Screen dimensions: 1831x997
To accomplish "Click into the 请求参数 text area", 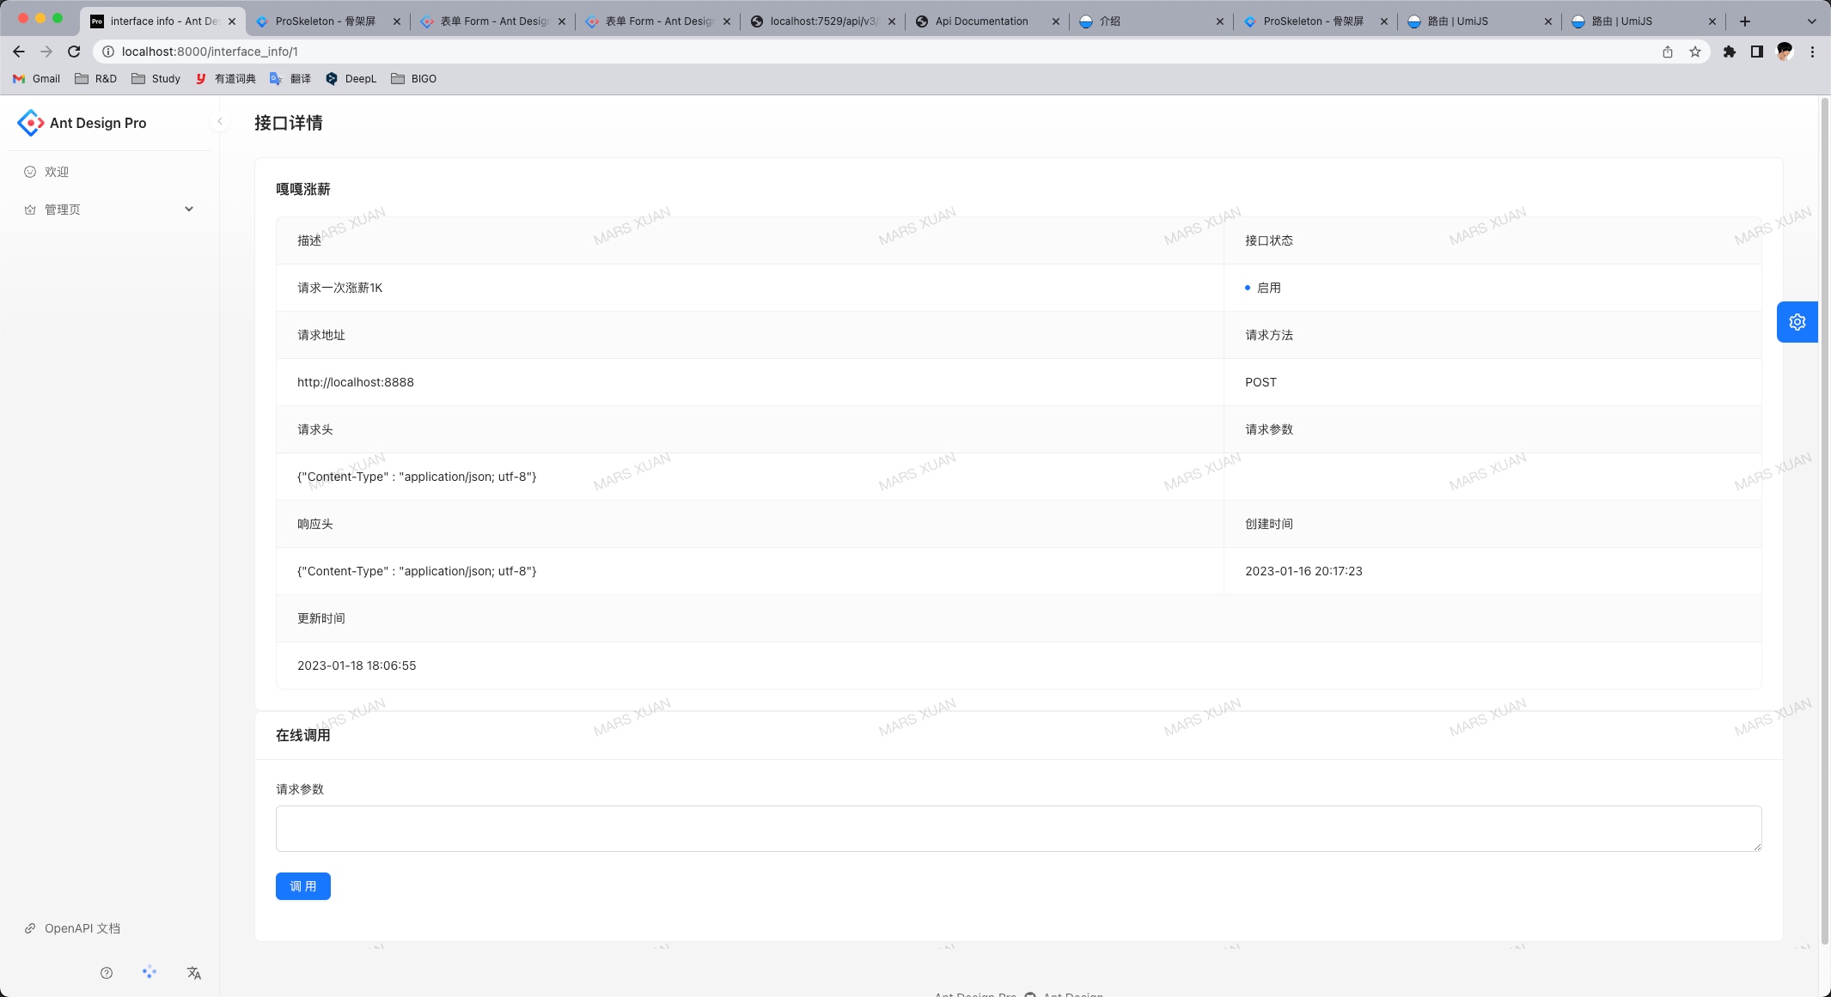I will coord(1018,829).
